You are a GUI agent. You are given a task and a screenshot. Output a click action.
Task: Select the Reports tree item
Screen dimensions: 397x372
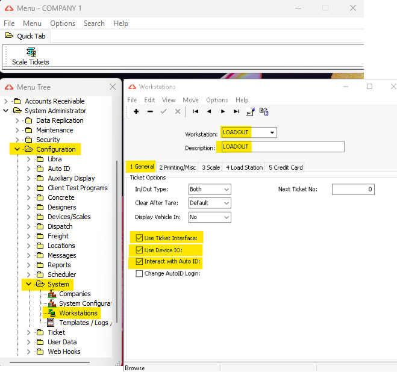[59, 265]
